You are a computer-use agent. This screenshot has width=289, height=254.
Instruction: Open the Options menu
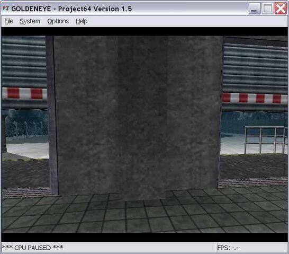[58, 21]
